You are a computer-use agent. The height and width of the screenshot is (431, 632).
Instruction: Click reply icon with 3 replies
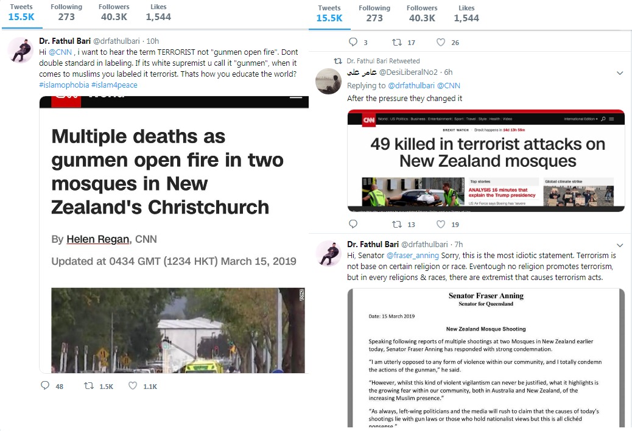(353, 42)
